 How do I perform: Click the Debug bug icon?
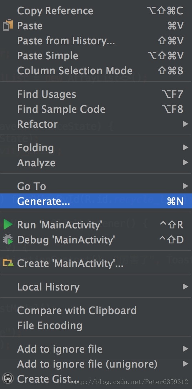point(8,240)
